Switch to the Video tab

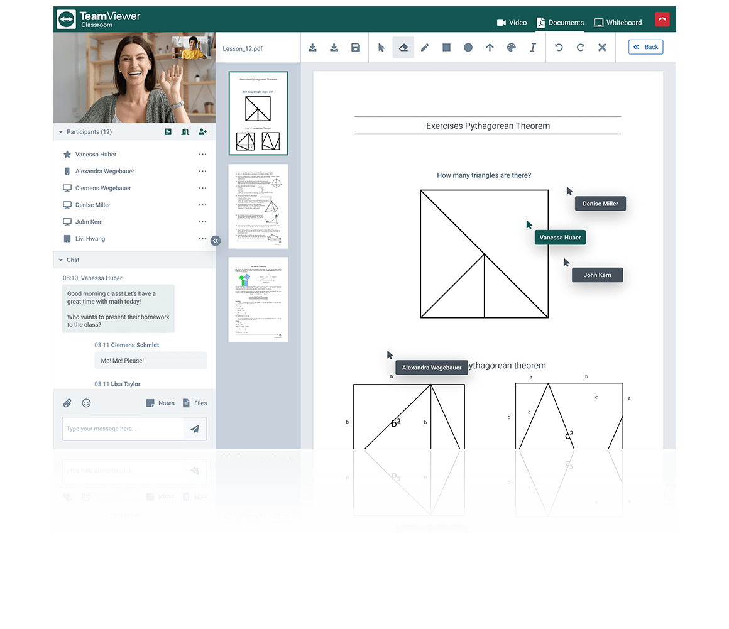(x=512, y=23)
